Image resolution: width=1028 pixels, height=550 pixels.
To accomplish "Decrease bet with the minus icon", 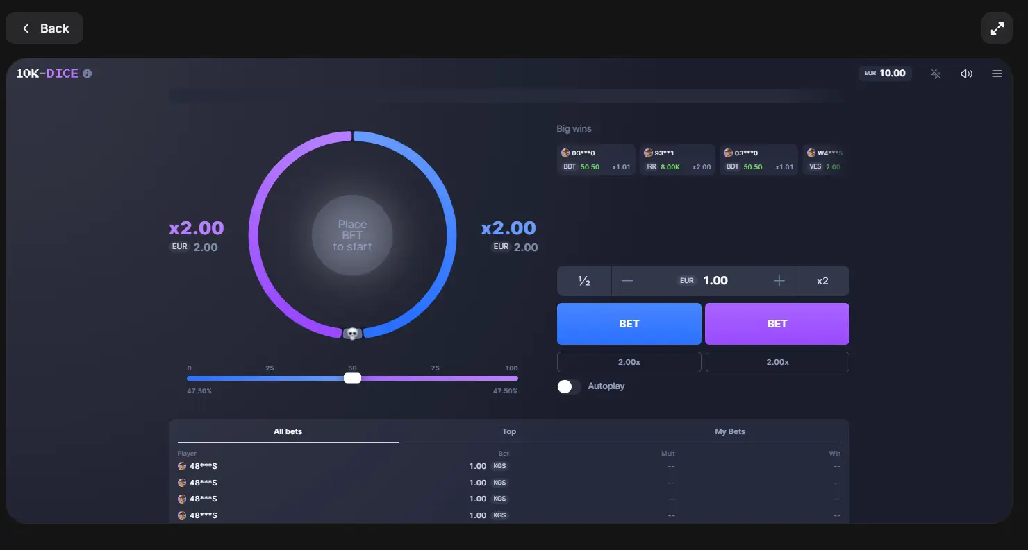I will click(627, 281).
